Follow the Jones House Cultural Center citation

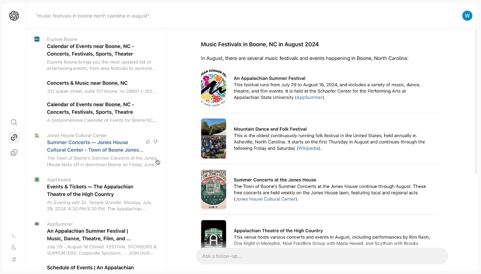coord(265,199)
